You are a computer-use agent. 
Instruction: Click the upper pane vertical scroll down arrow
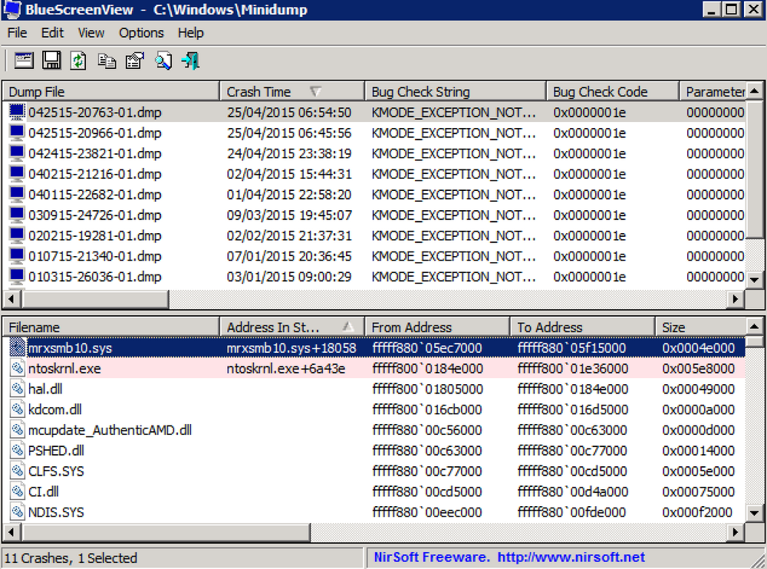(755, 279)
